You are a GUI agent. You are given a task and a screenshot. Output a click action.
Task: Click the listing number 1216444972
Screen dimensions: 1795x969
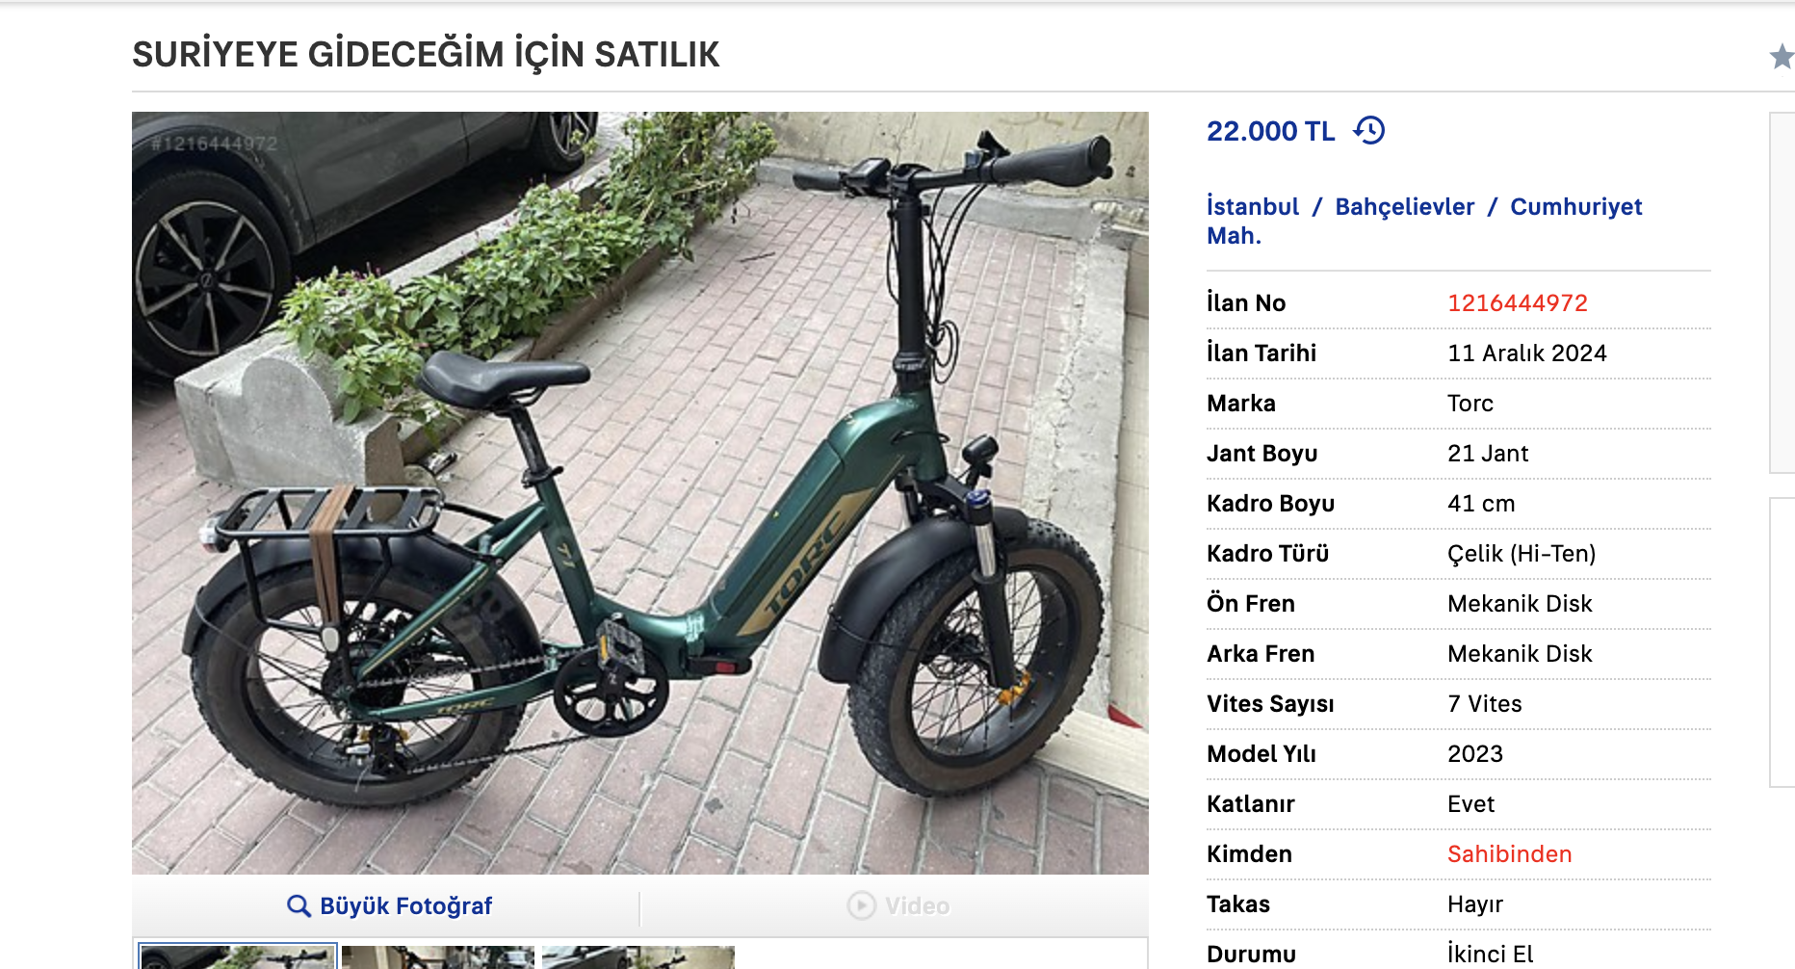pyautogui.click(x=1517, y=303)
